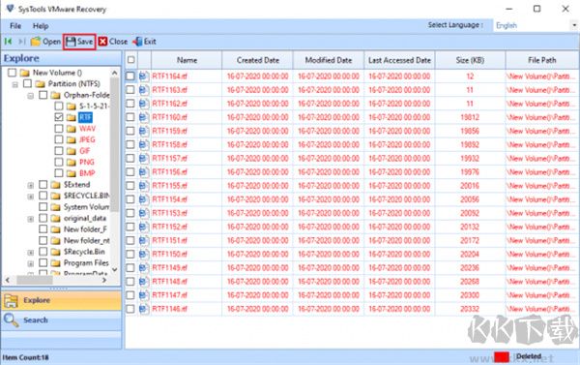Click the BMP folder icon in tree
The height and width of the screenshot is (365, 580).
click(x=72, y=173)
